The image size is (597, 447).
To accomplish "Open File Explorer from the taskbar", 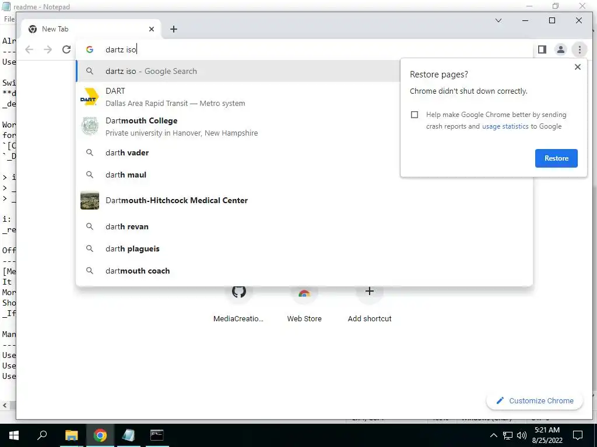I will click(71, 435).
